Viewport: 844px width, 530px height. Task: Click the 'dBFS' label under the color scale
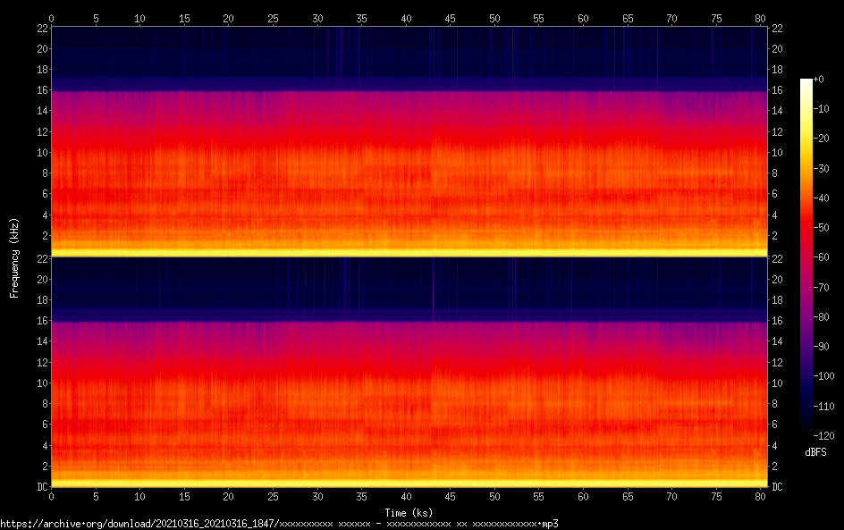point(815,452)
